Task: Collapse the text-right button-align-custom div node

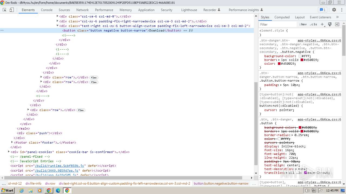Action: (x=58, y=26)
